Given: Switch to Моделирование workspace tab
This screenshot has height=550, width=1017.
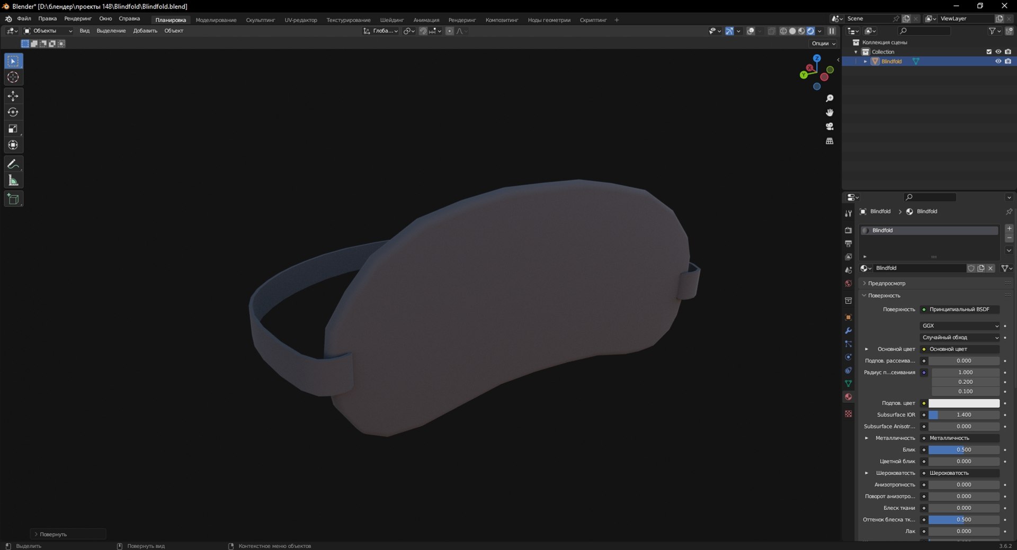Looking at the screenshot, I should pyautogui.click(x=216, y=20).
